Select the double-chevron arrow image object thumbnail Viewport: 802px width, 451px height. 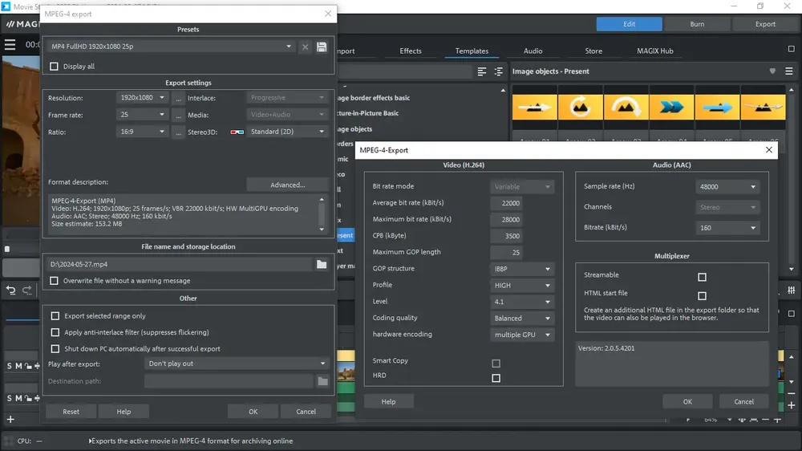671,107
